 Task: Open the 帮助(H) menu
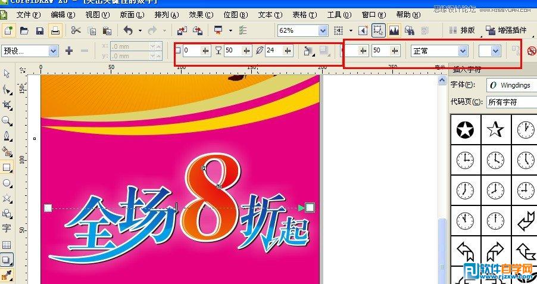coord(408,15)
